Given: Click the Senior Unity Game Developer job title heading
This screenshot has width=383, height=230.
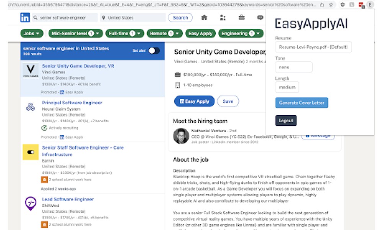Looking at the screenshot, I should pos(220,52).
